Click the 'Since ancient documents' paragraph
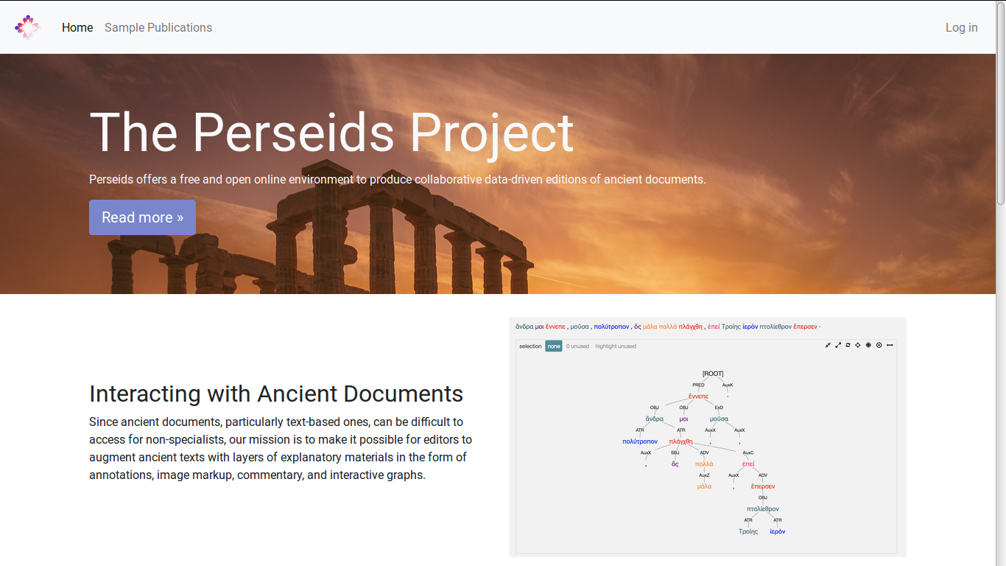 [x=281, y=448]
